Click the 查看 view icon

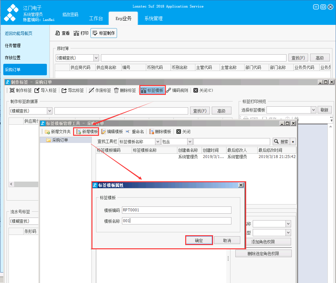pos(57,33)
